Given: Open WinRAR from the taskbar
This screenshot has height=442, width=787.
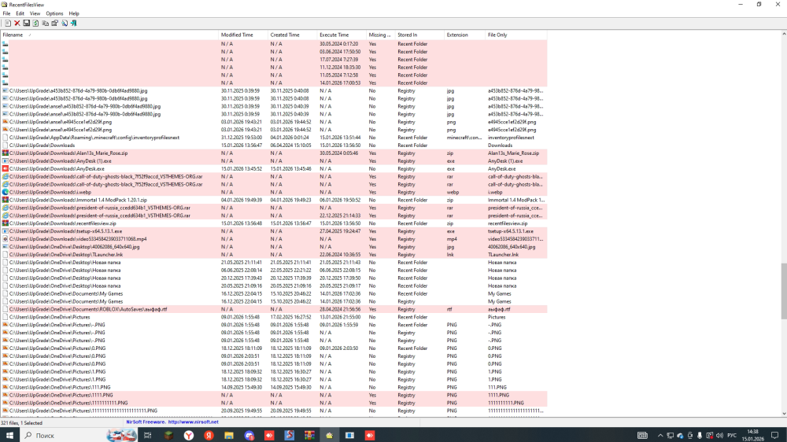Looking at the screenshot, I should pos(309,435).
